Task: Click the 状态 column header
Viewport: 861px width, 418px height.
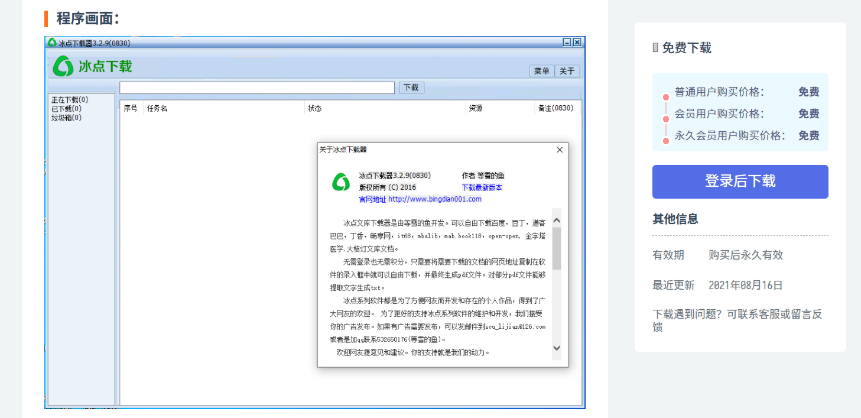Action: coord(315,108)
